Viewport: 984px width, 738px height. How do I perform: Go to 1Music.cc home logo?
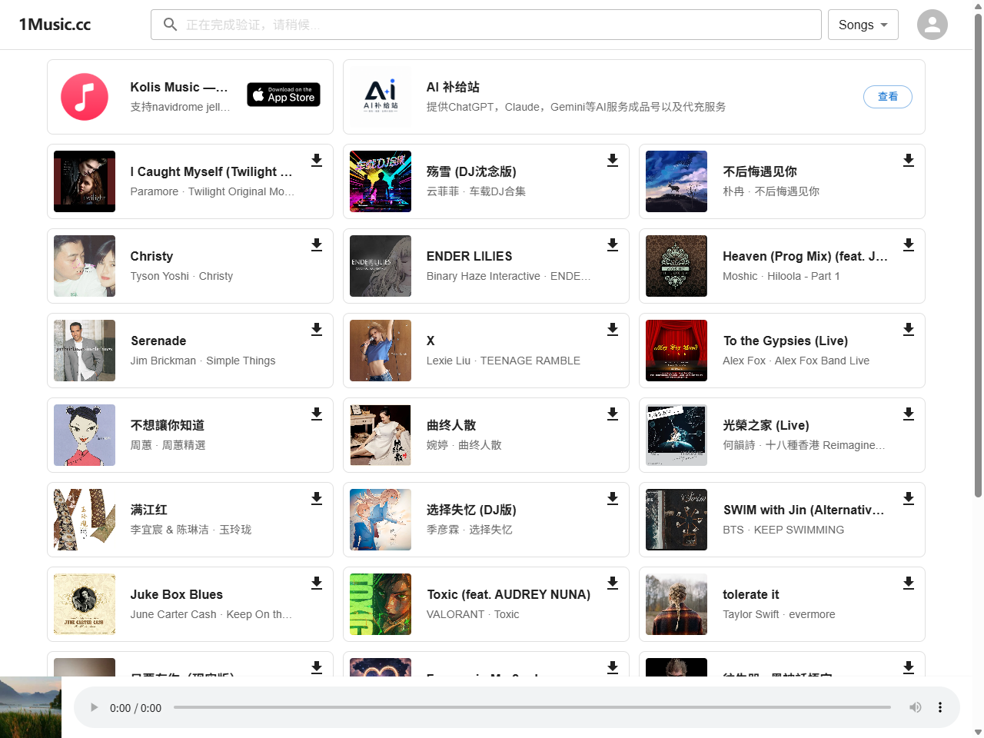tap(55, 25)
